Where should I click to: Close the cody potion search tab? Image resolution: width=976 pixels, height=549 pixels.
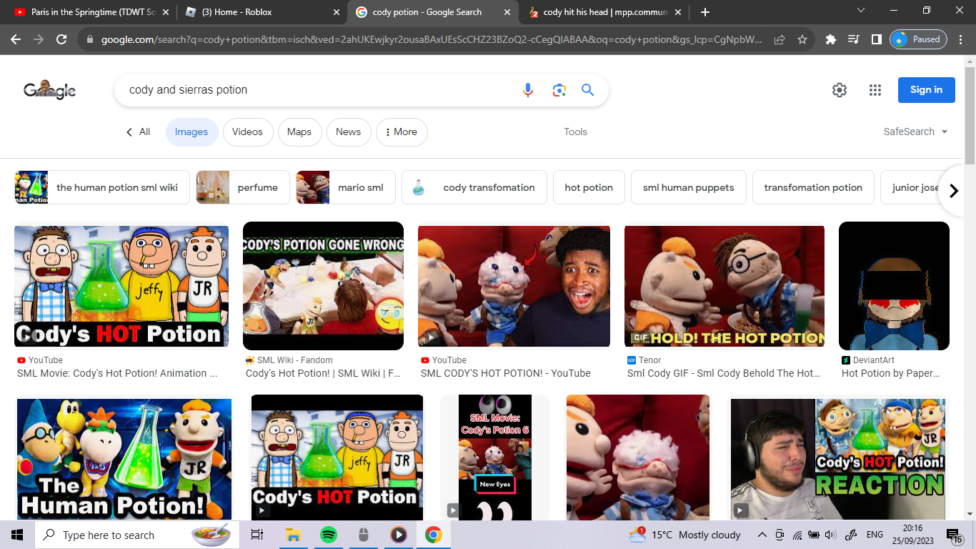(507, 12)
